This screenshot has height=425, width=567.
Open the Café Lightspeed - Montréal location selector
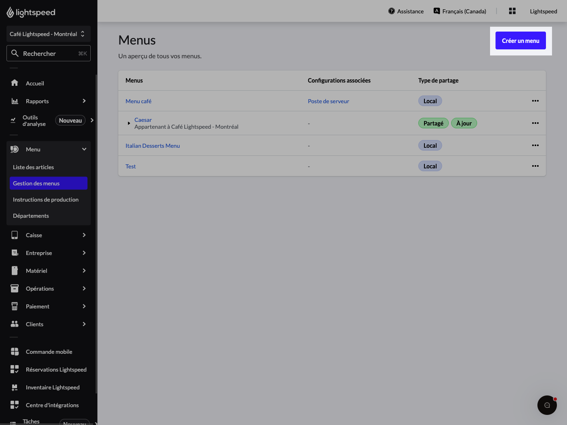click(x=49, y=34)
